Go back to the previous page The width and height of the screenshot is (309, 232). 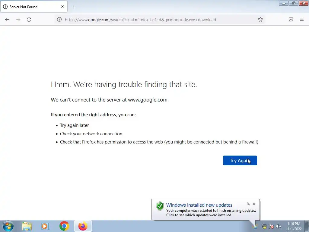7,20
